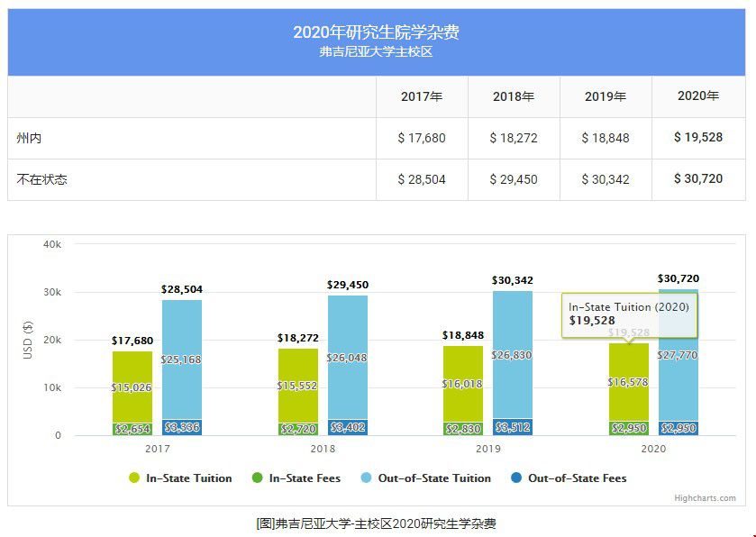Click the 2018 Out-of-State Tuition bar labeled $26,048

(x=348, y=357)
